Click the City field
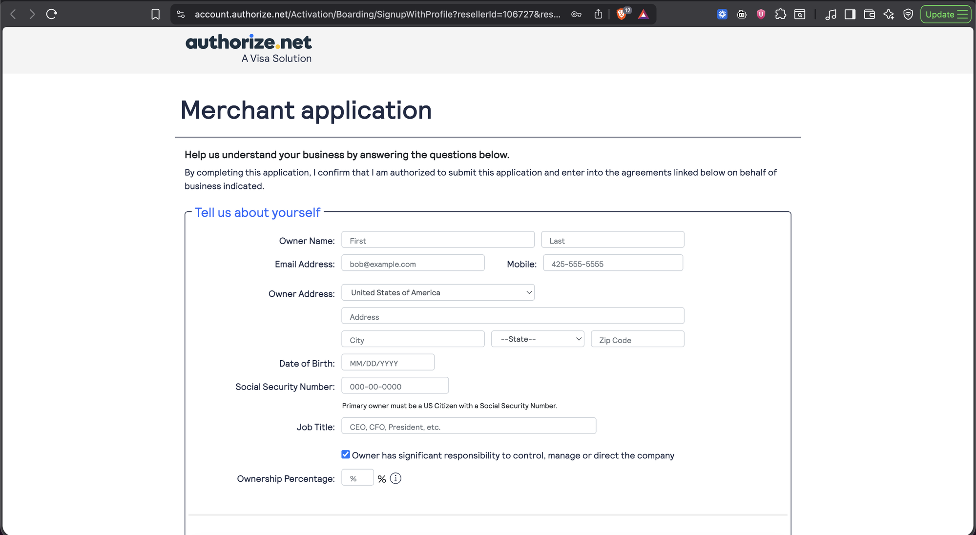 pyautogui.click(x=413, y=339)
